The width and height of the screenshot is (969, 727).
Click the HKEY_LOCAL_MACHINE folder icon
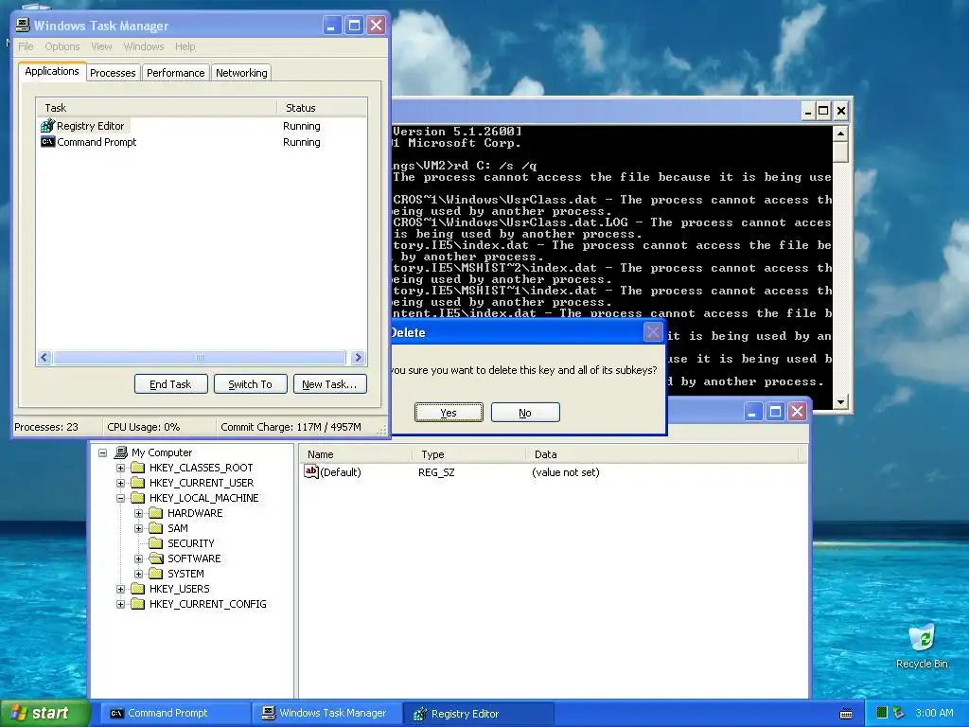pyautogui.click(x=138, y=498)
